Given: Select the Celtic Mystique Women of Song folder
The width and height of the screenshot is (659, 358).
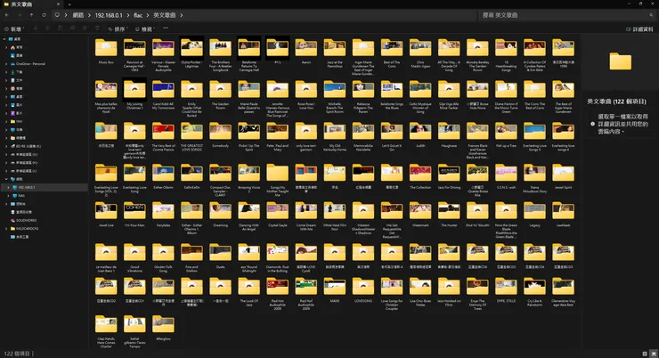Looking at the screenshot, I should point(420,97).
